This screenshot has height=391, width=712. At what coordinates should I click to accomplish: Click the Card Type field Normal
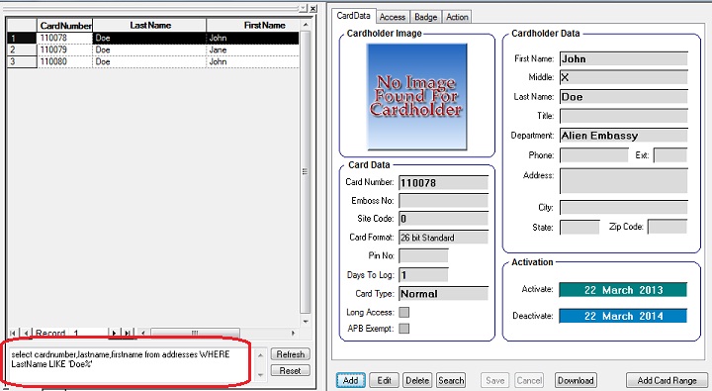pos(444,294)
